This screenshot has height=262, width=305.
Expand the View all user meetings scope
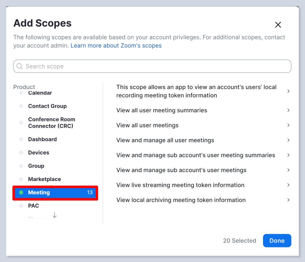point(288,125)
